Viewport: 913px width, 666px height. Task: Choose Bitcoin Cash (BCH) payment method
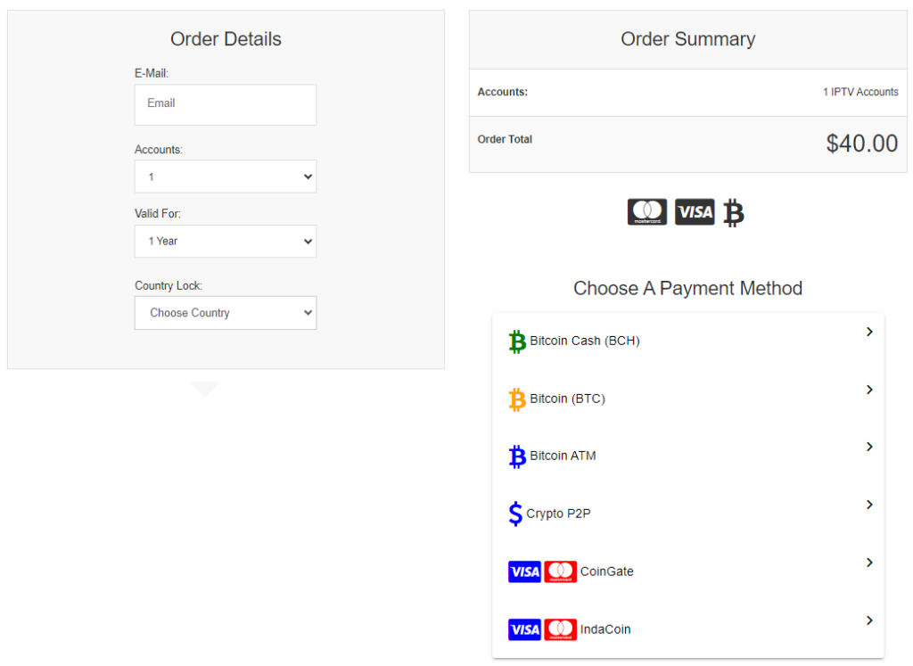point(687,341)
